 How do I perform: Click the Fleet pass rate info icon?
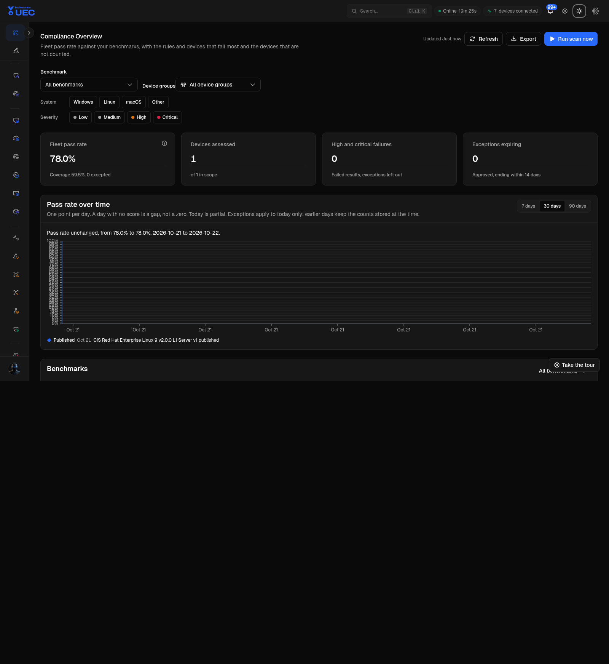tap(164, 143)
